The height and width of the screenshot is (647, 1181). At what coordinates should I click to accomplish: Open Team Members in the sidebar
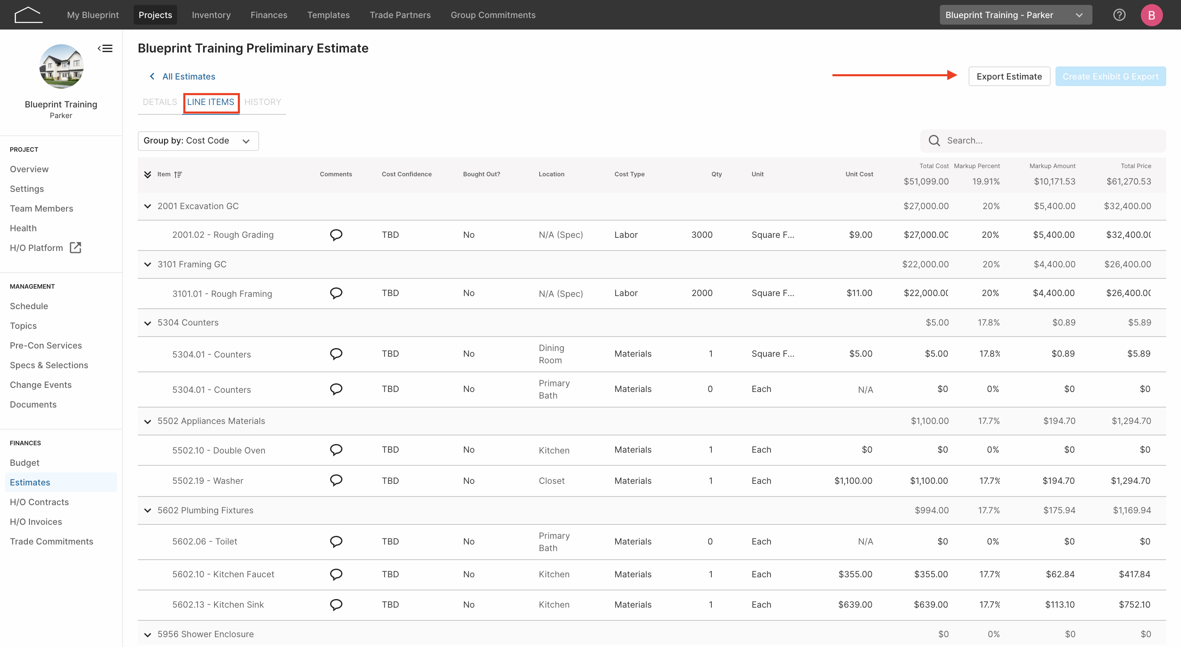click(41, 209)
